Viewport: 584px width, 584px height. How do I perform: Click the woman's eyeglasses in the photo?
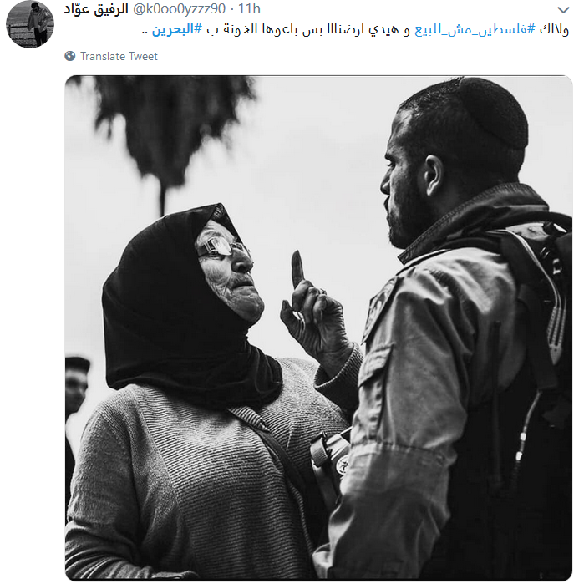(x=222, y=246)
